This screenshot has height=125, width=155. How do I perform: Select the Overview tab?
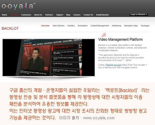click(45, 26)
